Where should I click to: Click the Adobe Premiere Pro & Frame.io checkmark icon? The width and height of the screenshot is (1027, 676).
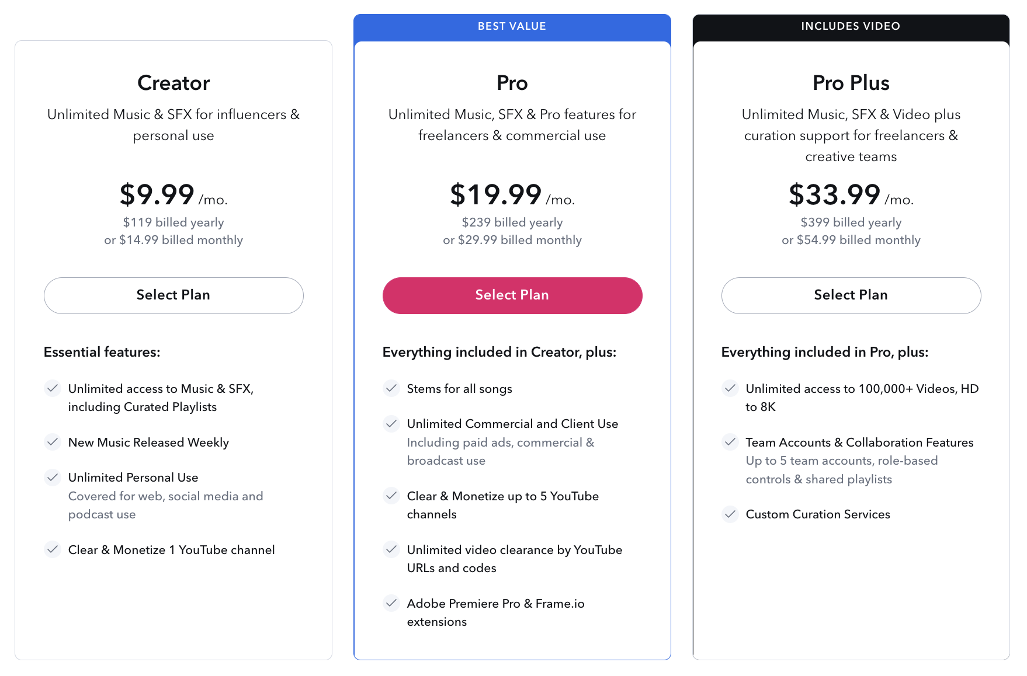point(391,603)
